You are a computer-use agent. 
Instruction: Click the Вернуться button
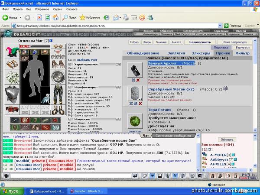tap(242, 47)
